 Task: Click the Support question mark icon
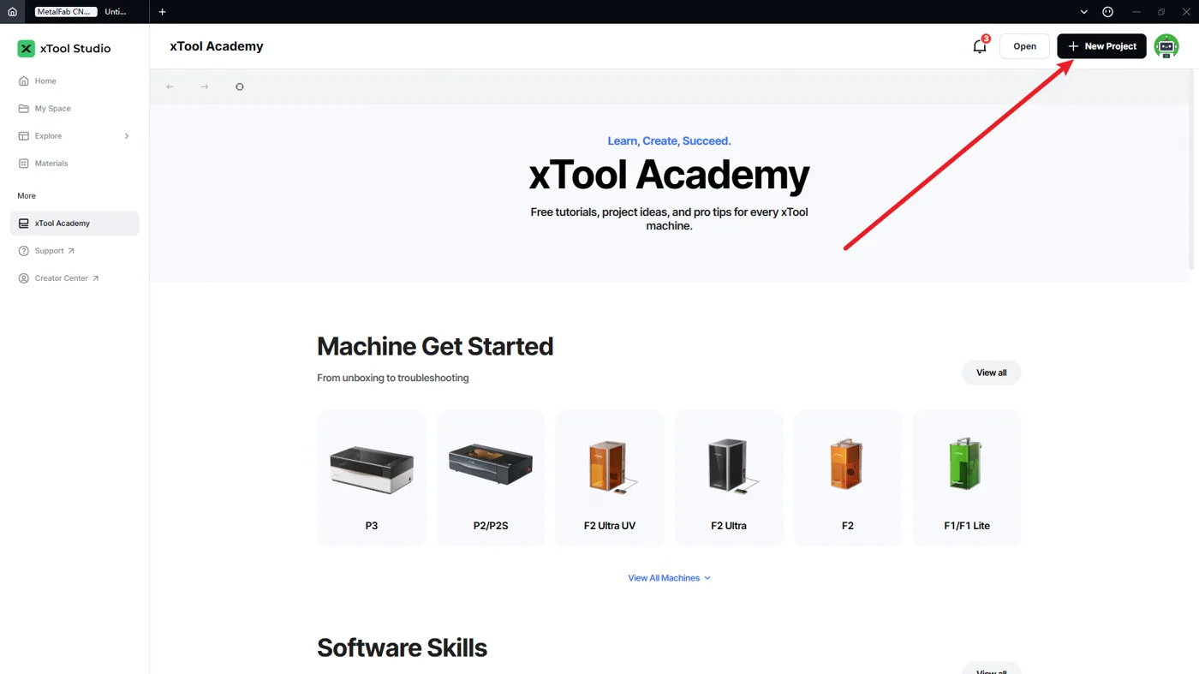[24, 251]
